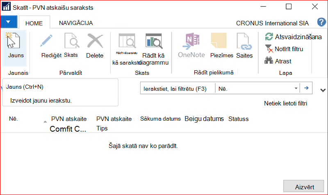Image resolution: width=328 pixels, height=195 pixels.
Task: Click the Statuss column header
Action: pyautogui.click(x=239, y=119)
